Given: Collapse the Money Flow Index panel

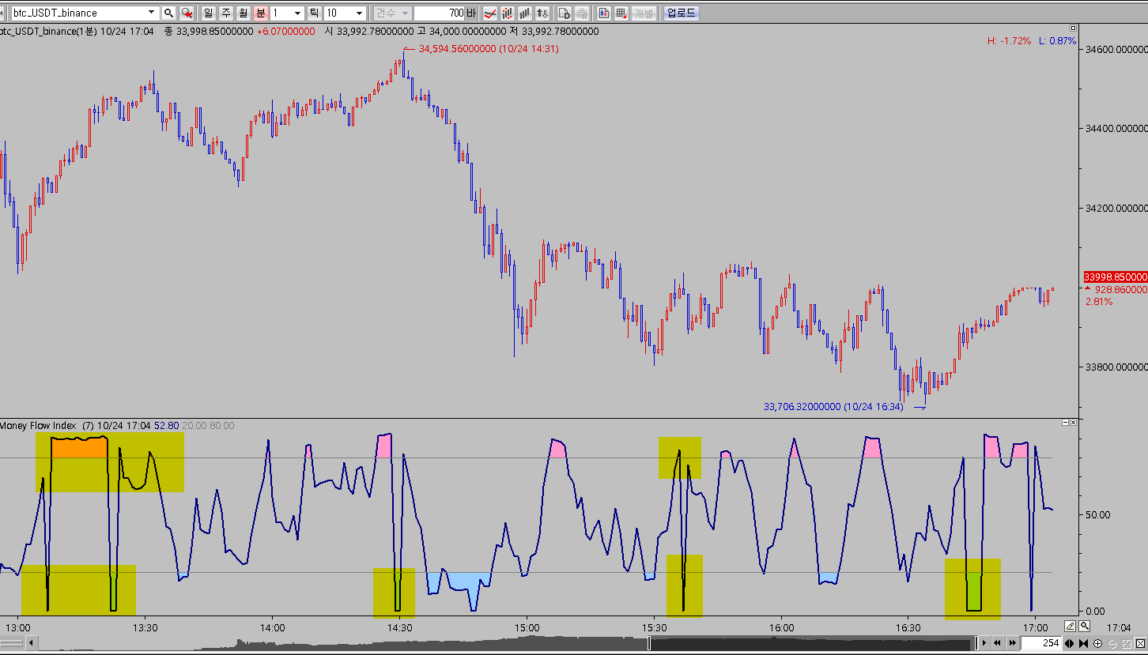Looking at the screenshot, I should [1065, 423].
